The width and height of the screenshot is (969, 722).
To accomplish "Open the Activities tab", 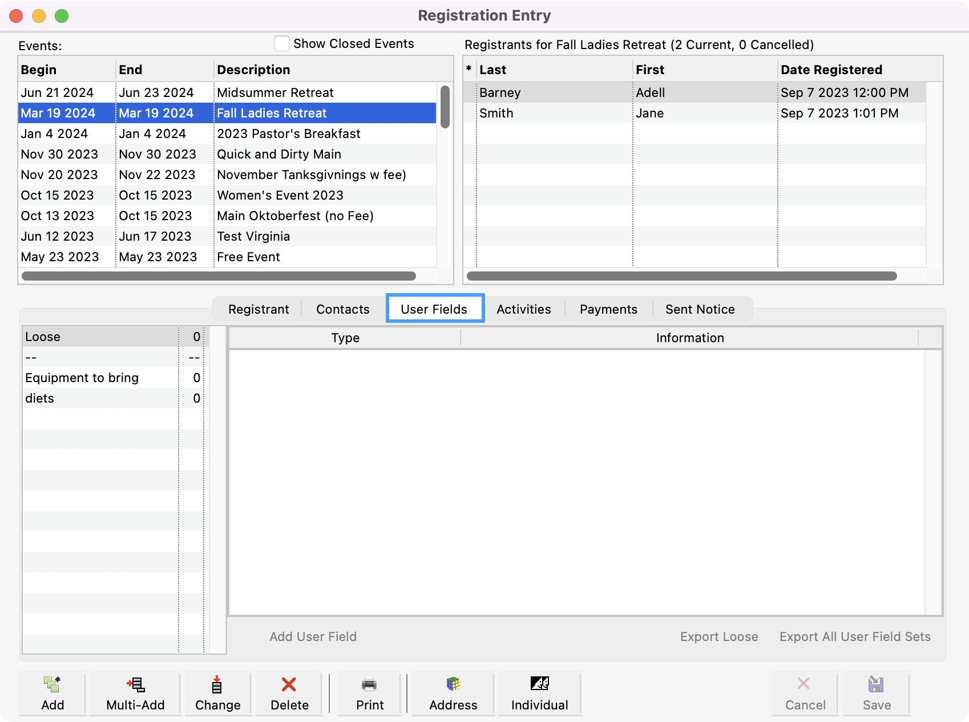I will pyautogui.click(x=523, y=309).
